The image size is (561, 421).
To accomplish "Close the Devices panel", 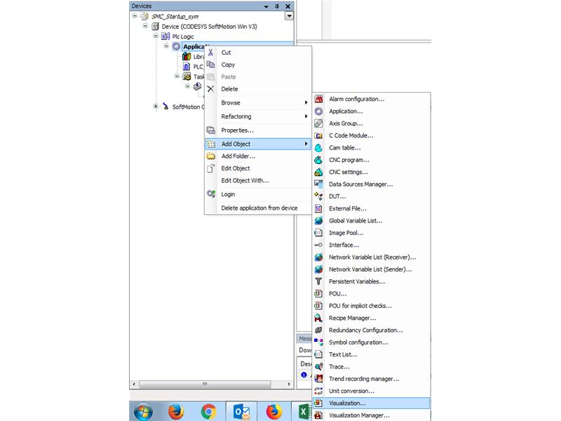I will click(x=288, y=6).
